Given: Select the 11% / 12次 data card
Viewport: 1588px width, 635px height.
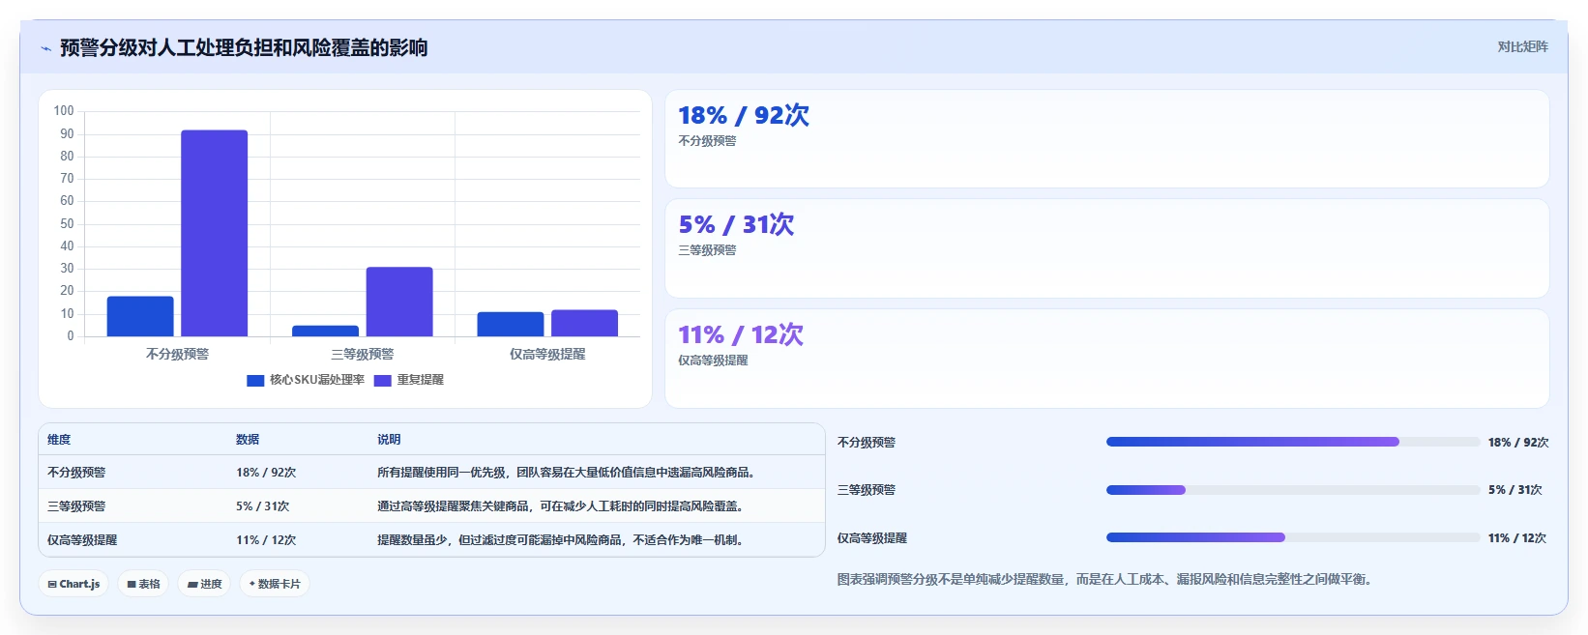Looking at the screenshot, I should click(1107, 359).
